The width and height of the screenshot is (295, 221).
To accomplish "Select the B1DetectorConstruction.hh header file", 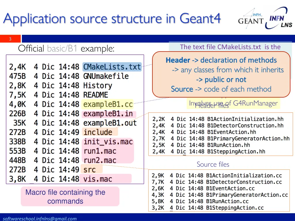I will point(245,125).
